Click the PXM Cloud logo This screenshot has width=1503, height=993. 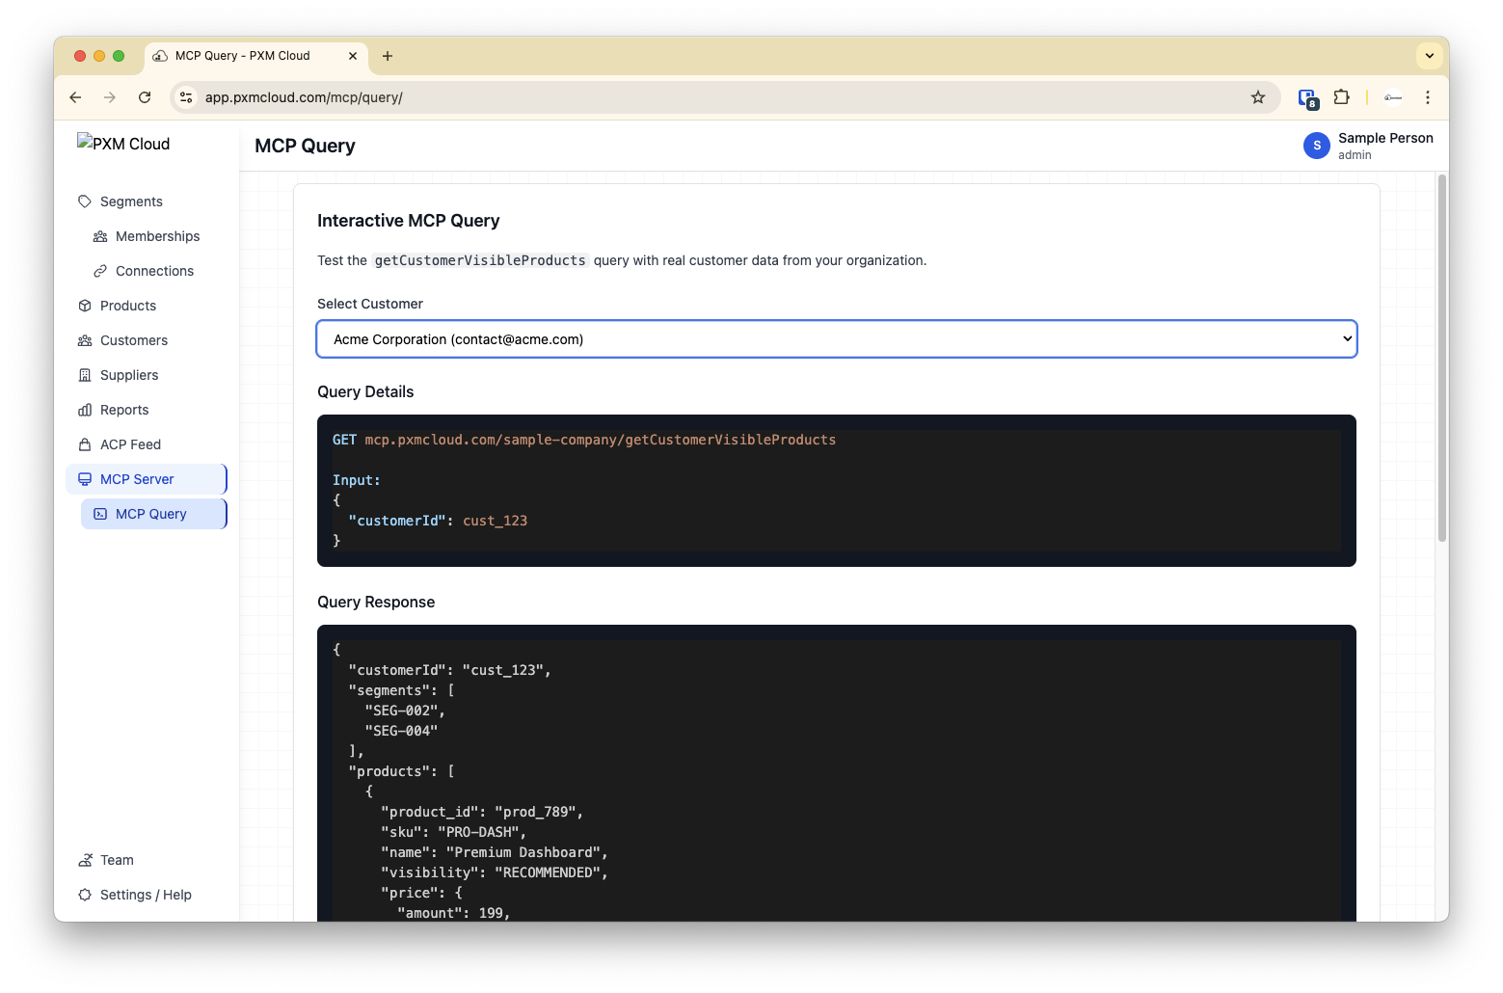[x=123, y=144]
